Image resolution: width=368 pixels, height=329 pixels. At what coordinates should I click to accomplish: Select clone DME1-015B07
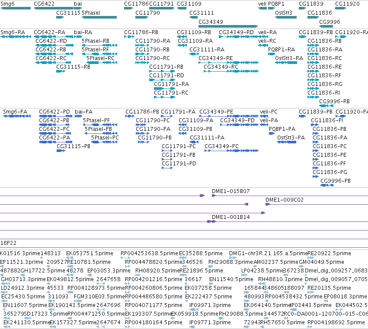coord(231,191)
